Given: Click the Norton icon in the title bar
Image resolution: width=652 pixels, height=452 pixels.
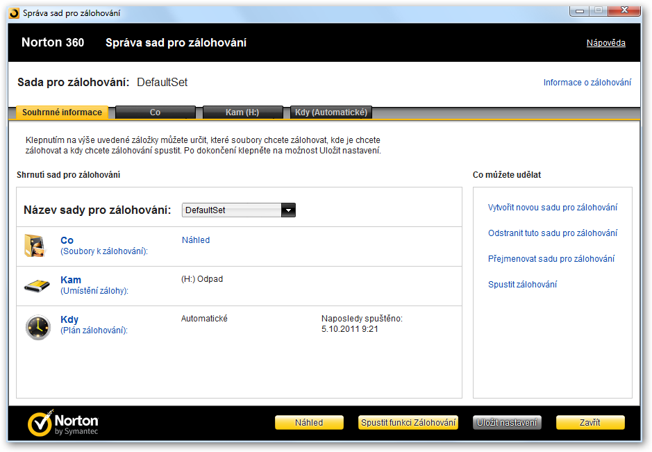Looking at the screenshot, I should 14,13.
